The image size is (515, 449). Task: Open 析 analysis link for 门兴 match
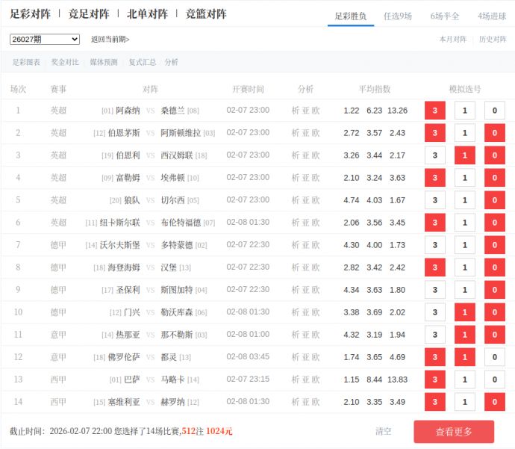click(296, 312)
